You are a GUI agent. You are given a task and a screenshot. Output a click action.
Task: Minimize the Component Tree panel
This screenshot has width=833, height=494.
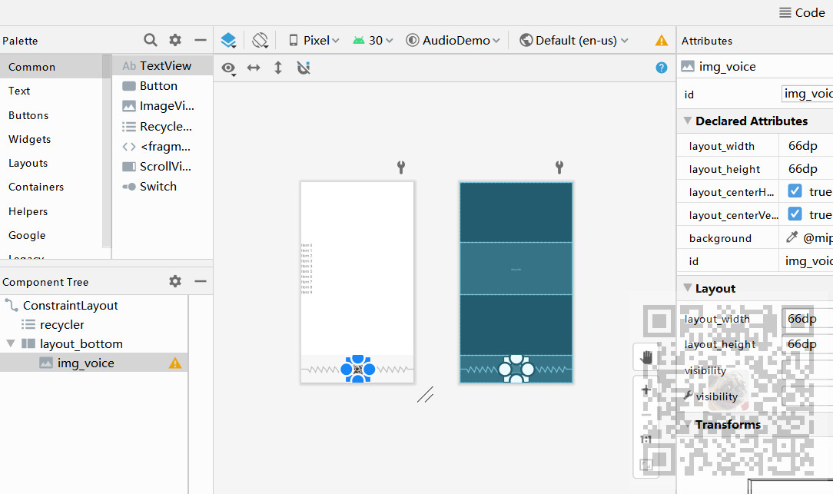coord(201,281)
